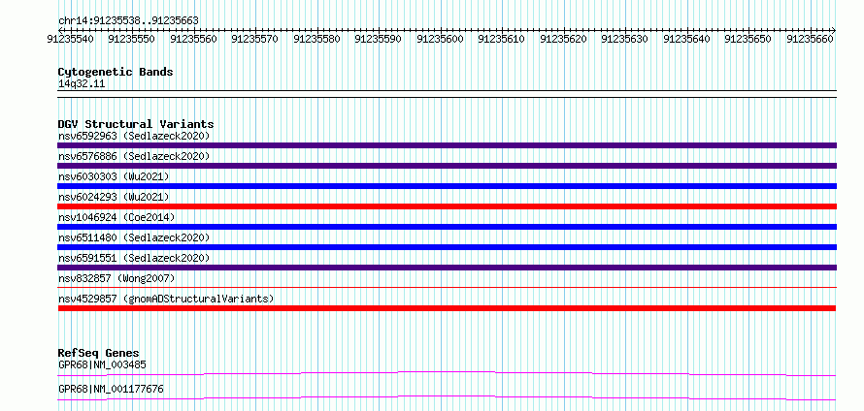Open the RefSeq Genes track heading
This screenshot has height=411, width=864.
click(99, 353)
